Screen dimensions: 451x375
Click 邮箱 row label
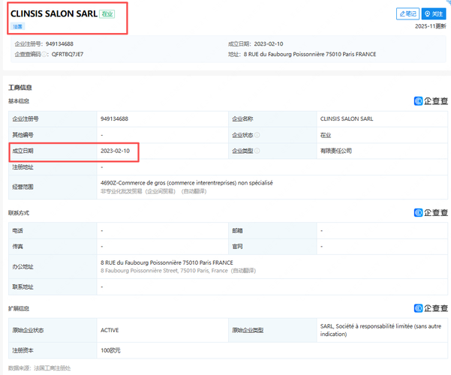point(237,231)
